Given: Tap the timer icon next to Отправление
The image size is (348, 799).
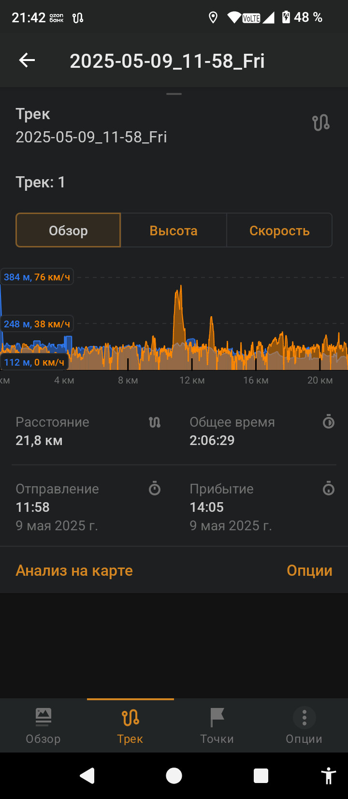Looking at the screenshot, I should pos(155,488).
